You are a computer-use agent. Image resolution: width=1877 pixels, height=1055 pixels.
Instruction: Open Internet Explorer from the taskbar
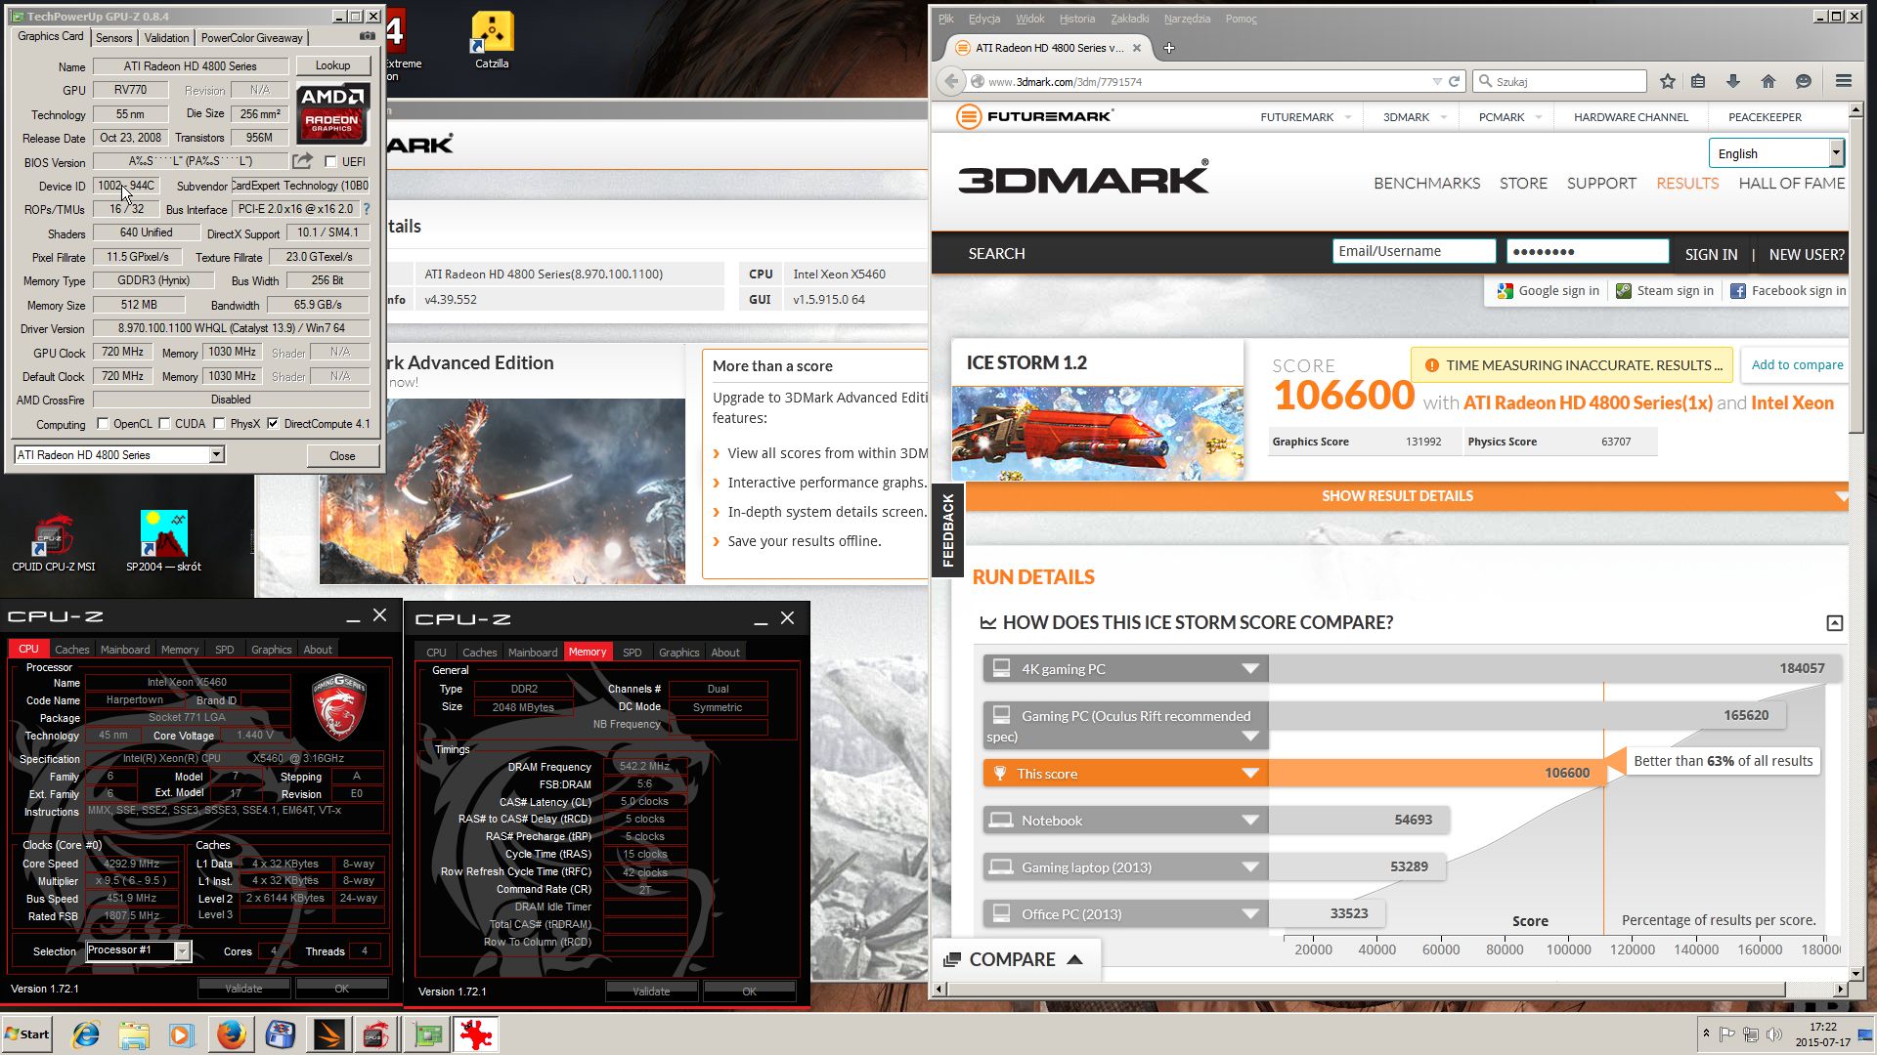click(x=86, y=1034)
